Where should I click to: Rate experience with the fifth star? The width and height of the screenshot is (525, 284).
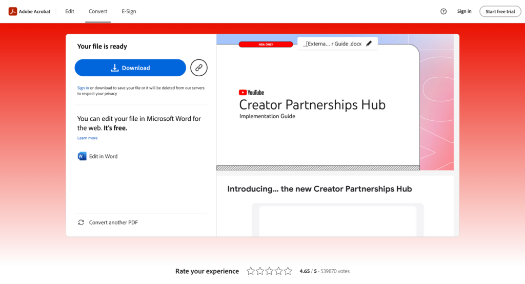click(x=288, y=271)
